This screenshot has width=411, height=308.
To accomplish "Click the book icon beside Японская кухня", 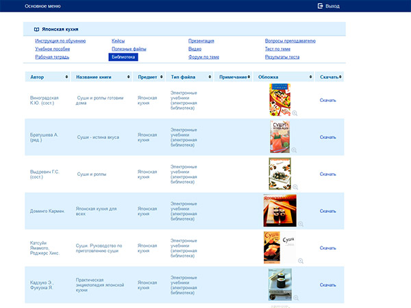I will click(x=36, y=30).
